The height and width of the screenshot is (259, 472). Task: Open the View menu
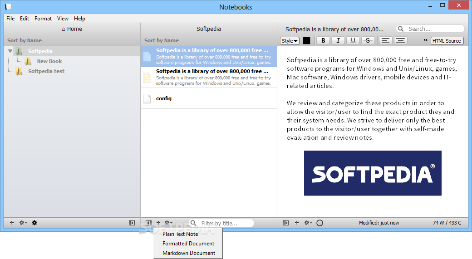[x=63, y=18]
